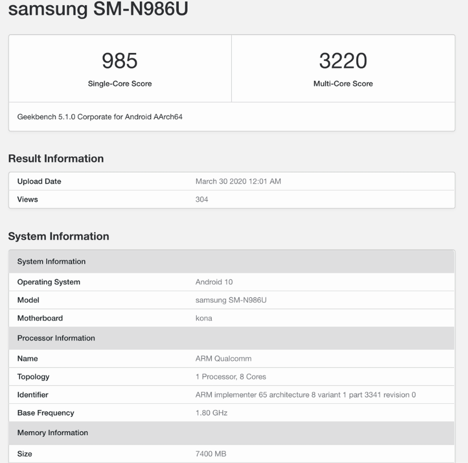
Task: Select the multi-core score value 3220
Action: point(343,61)
